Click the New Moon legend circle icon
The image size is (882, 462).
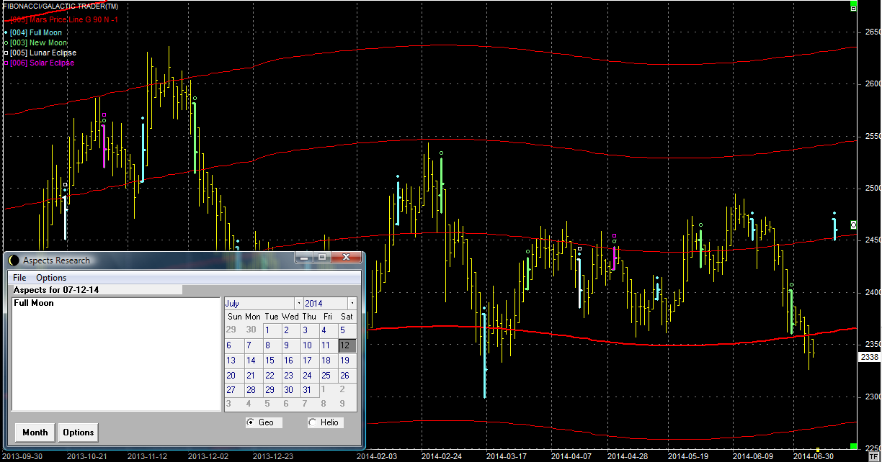6,43
